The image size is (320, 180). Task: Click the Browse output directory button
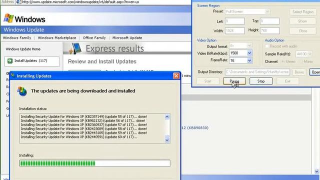click(x=299, y=72)
